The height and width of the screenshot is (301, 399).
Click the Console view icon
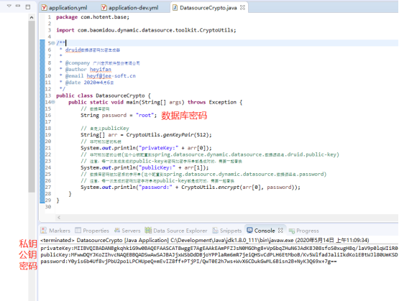pos(249,231)
